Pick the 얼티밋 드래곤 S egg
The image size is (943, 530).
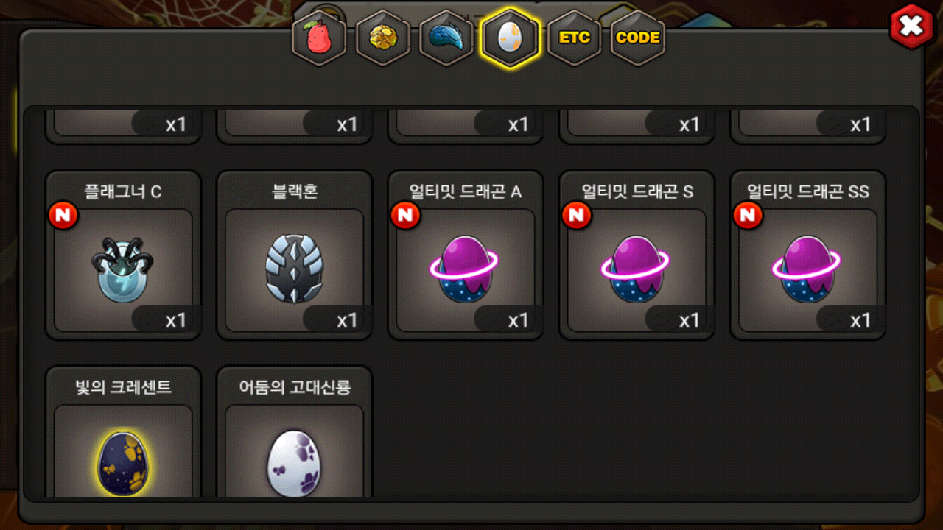pos(636,269)
